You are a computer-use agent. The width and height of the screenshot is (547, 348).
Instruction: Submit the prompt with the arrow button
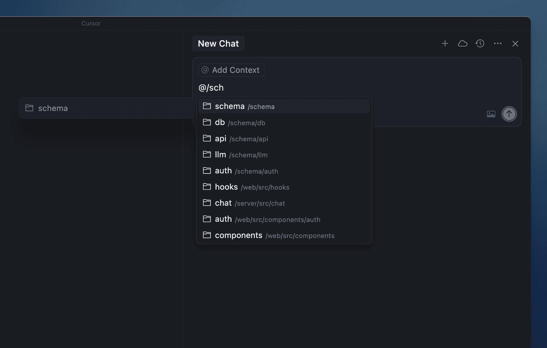coord(509,114)
